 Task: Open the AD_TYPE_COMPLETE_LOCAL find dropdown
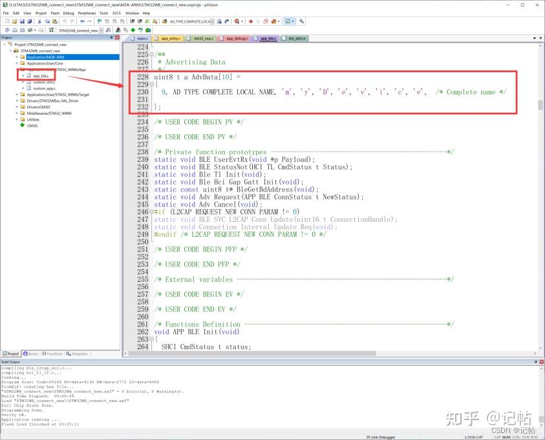(211, 21)
